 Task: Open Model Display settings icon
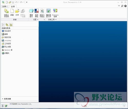click(31, 13)
